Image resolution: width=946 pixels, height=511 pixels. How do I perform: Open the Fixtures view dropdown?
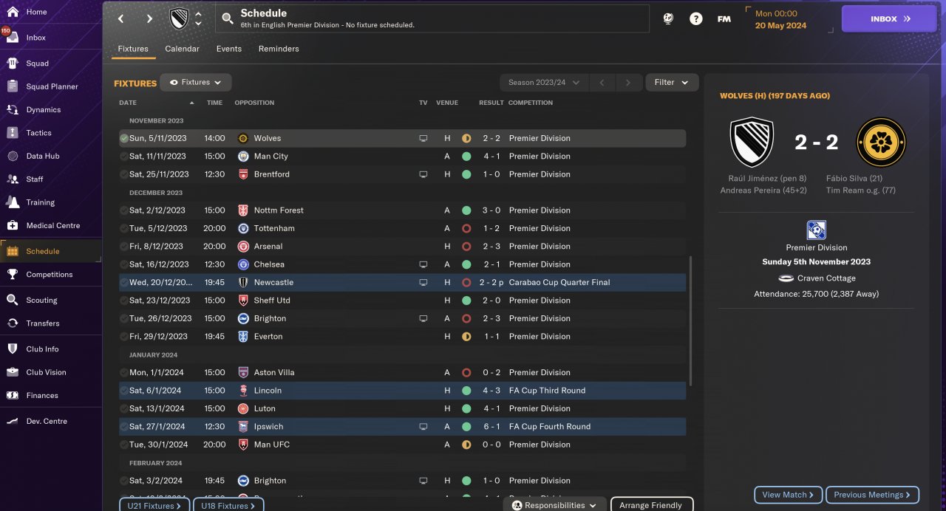click(196, 83)
